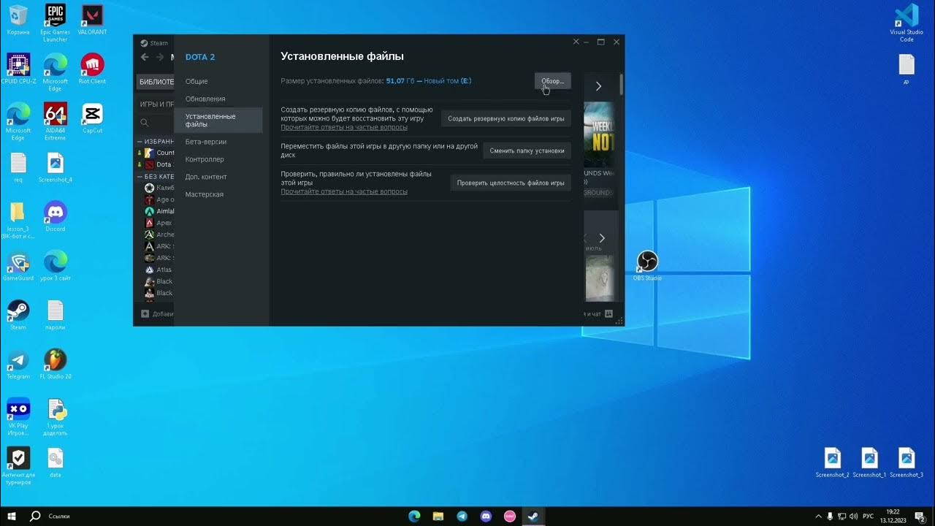Image resolution: width=935 pixels, height=526 pixels.
Task: Open GameGuard desktop icon
Action: click(x=18, y=266)
